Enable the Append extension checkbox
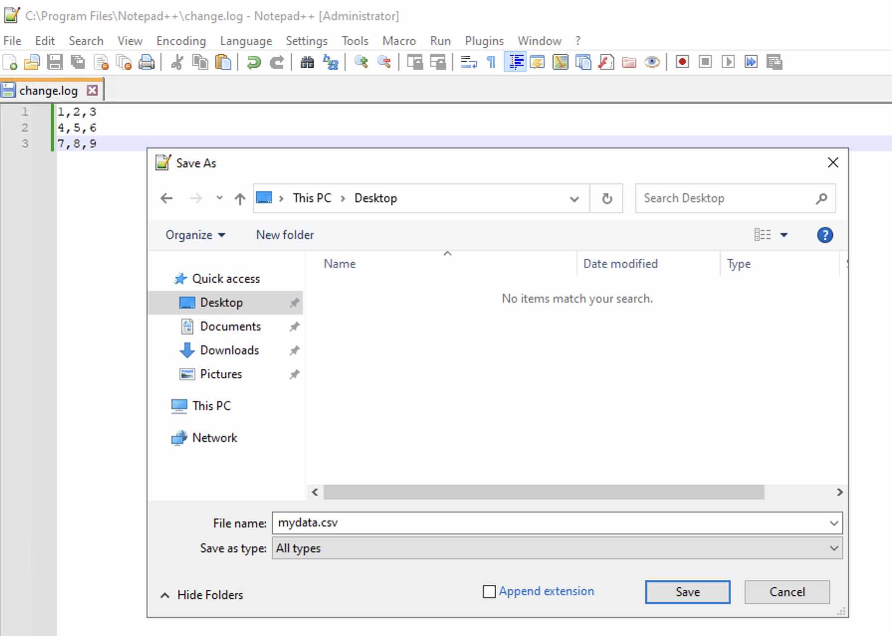The width and height of the screenshot is (892, 636). point(489,591)
